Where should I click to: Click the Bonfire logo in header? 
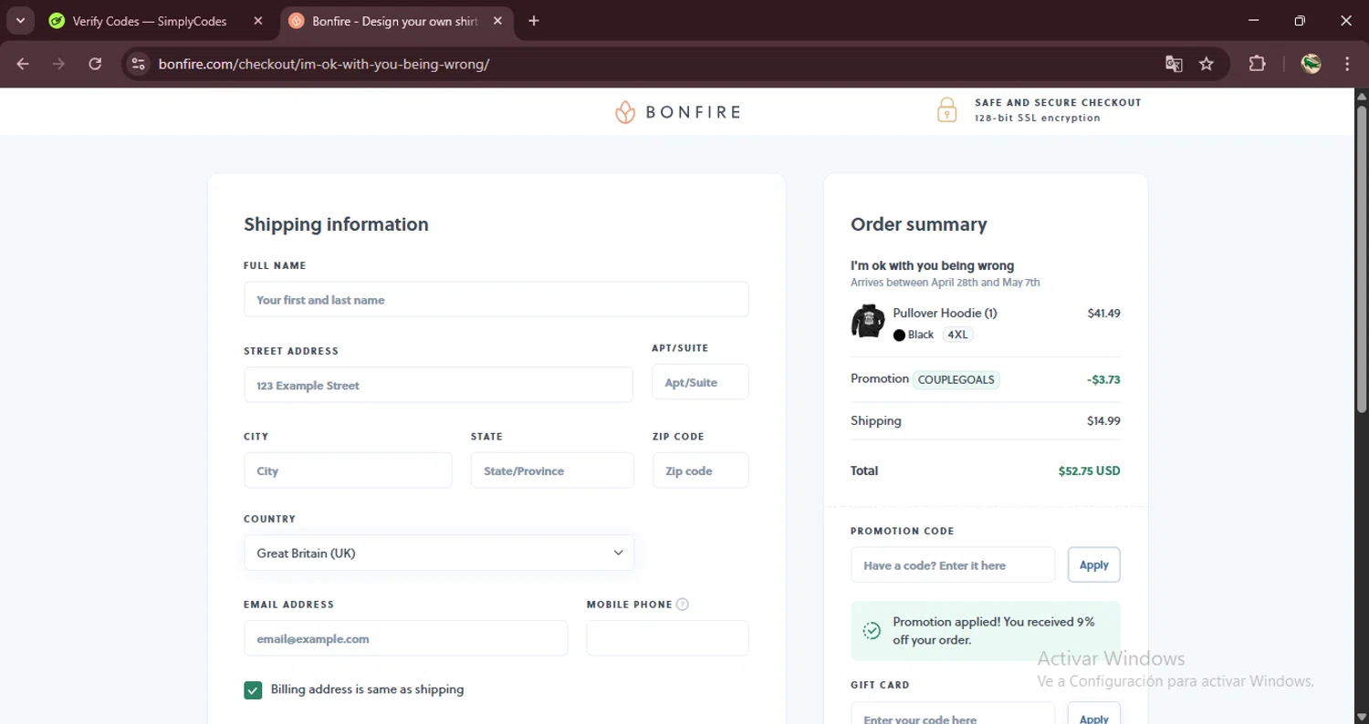click(677, 112)
